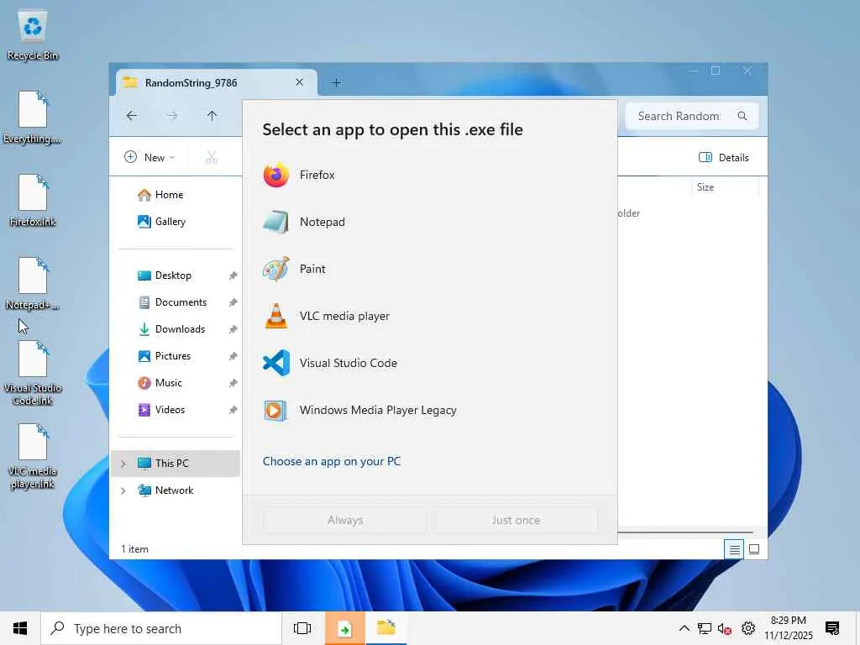Click the Explorer forward arrow
Viewport: 860px width, 645px height.
[171, 116]
